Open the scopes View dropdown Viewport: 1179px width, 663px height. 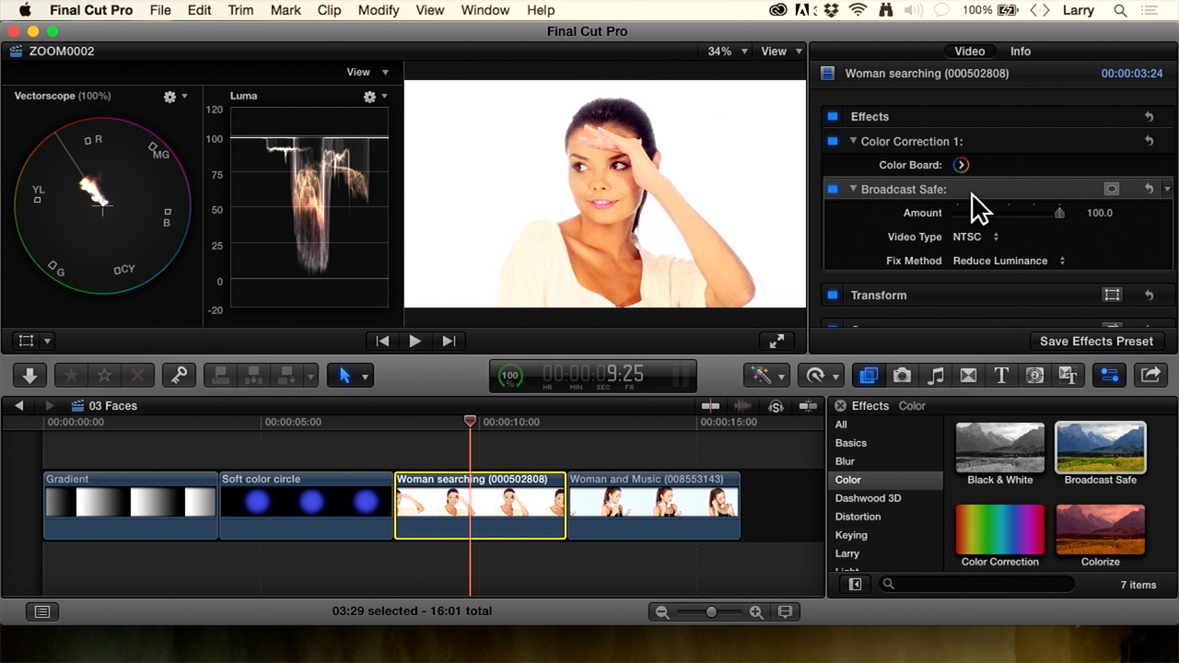368,72
